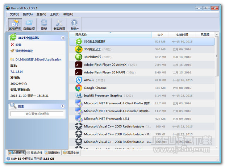This screenshot has width=225, height=167.
Task: Click the 300 KB size cell
Action: coord(160,126)
